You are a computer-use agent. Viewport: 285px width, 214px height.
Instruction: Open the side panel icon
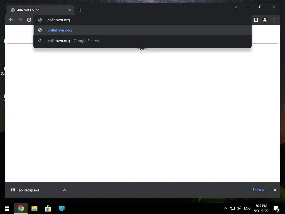256,20
